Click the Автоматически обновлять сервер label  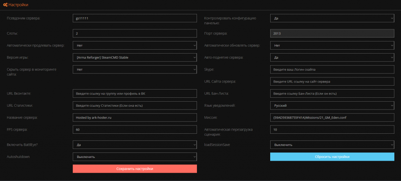[232, 45]
